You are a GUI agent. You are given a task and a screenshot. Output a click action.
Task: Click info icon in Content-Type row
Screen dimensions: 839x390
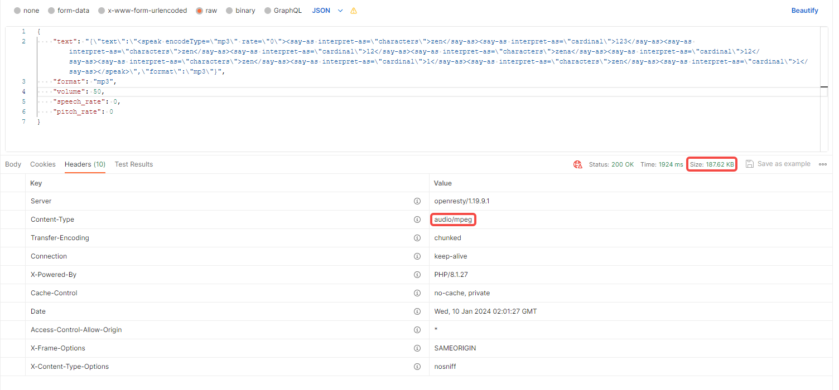coord(417,220)
